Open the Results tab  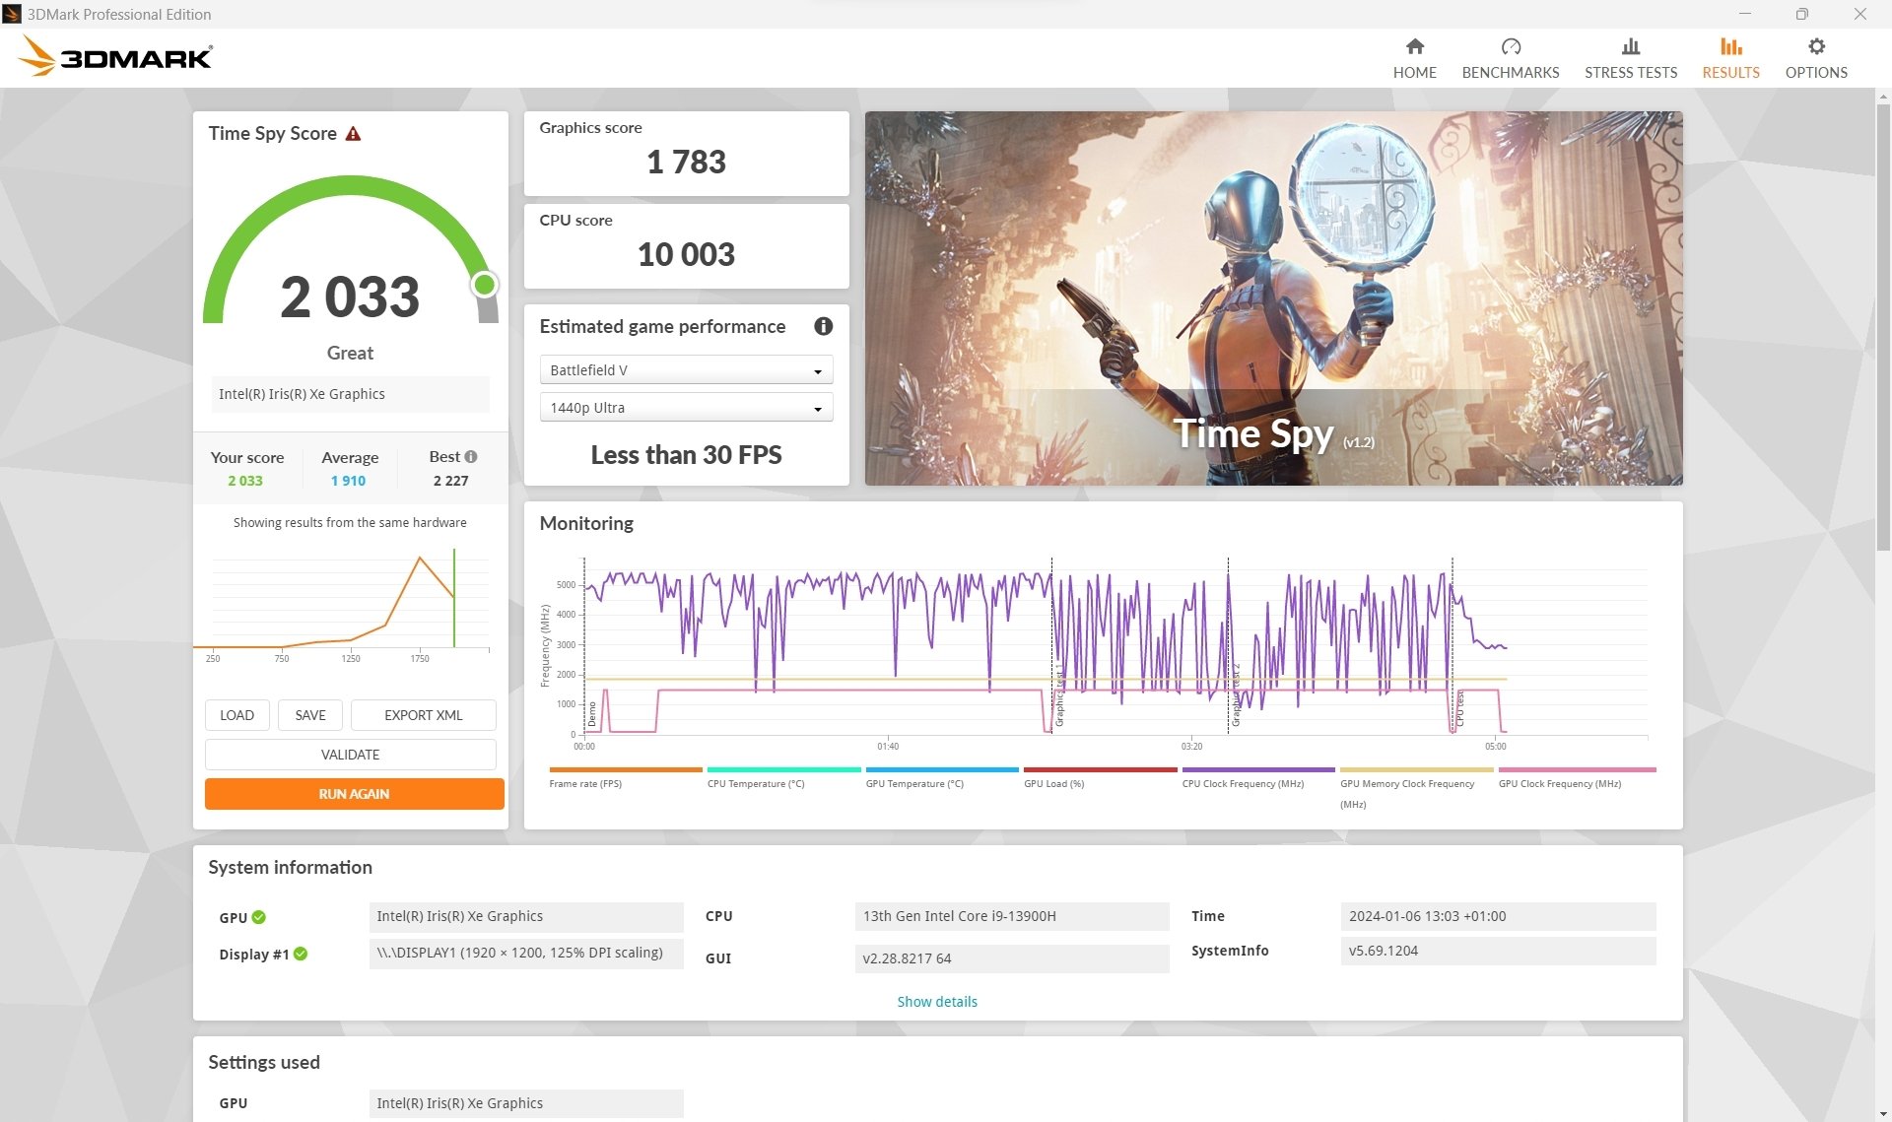click(x=1730, y=58)
